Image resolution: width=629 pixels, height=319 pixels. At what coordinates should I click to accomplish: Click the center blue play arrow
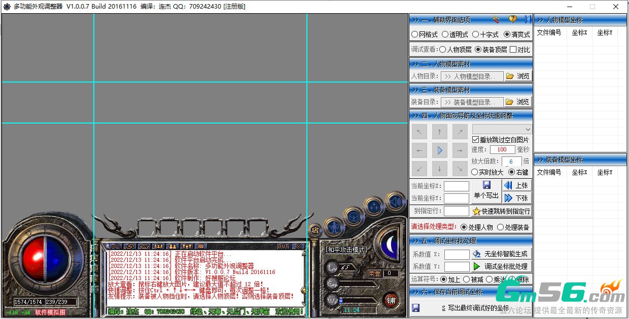click(x=439, y=150)
